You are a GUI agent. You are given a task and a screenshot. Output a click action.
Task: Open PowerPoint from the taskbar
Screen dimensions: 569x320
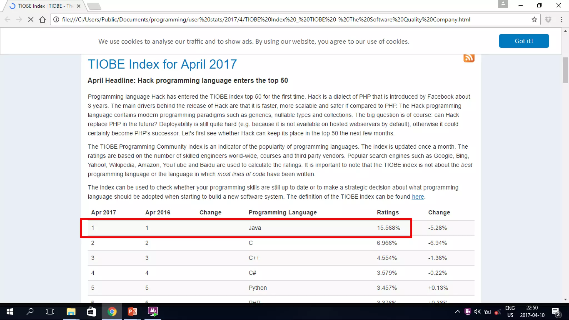[x=132, y=312]
